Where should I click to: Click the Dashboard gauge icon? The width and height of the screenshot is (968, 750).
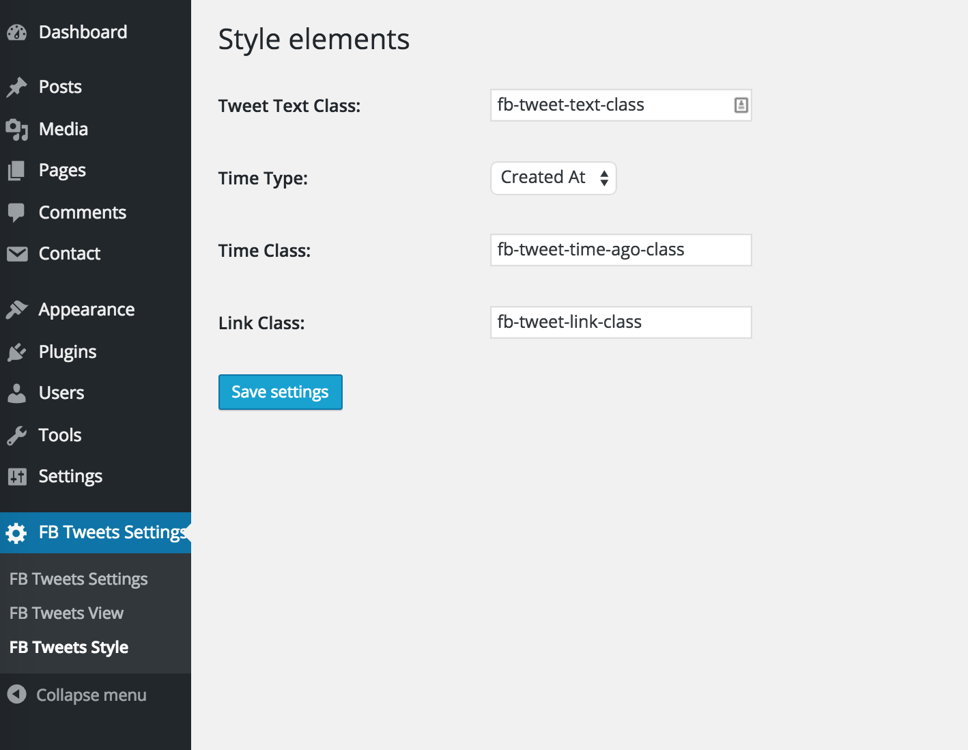point(16,32)
